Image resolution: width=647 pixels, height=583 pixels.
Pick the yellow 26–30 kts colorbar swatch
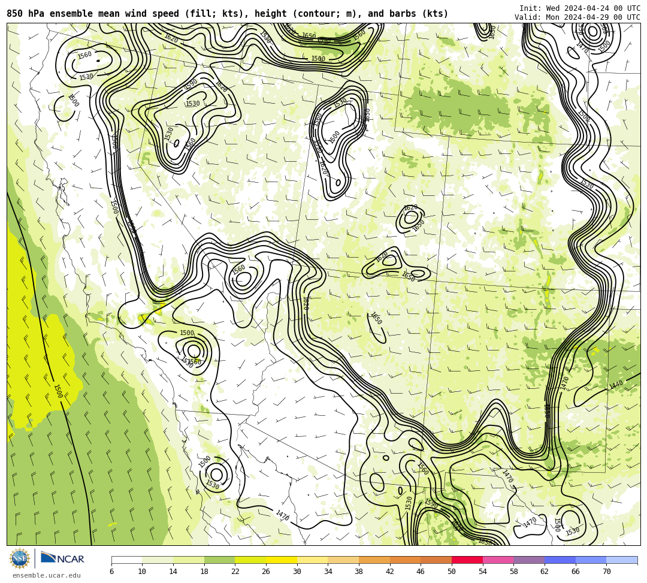point(282,560)
